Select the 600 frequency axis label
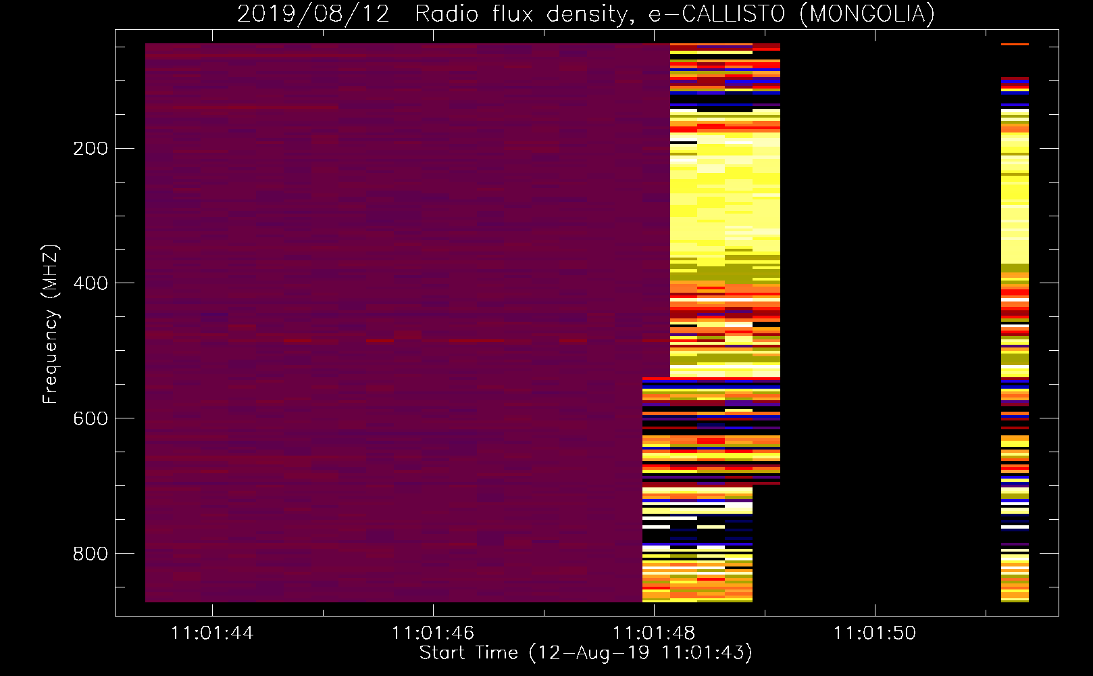The image size is (1093, 676). pos(90,419)
